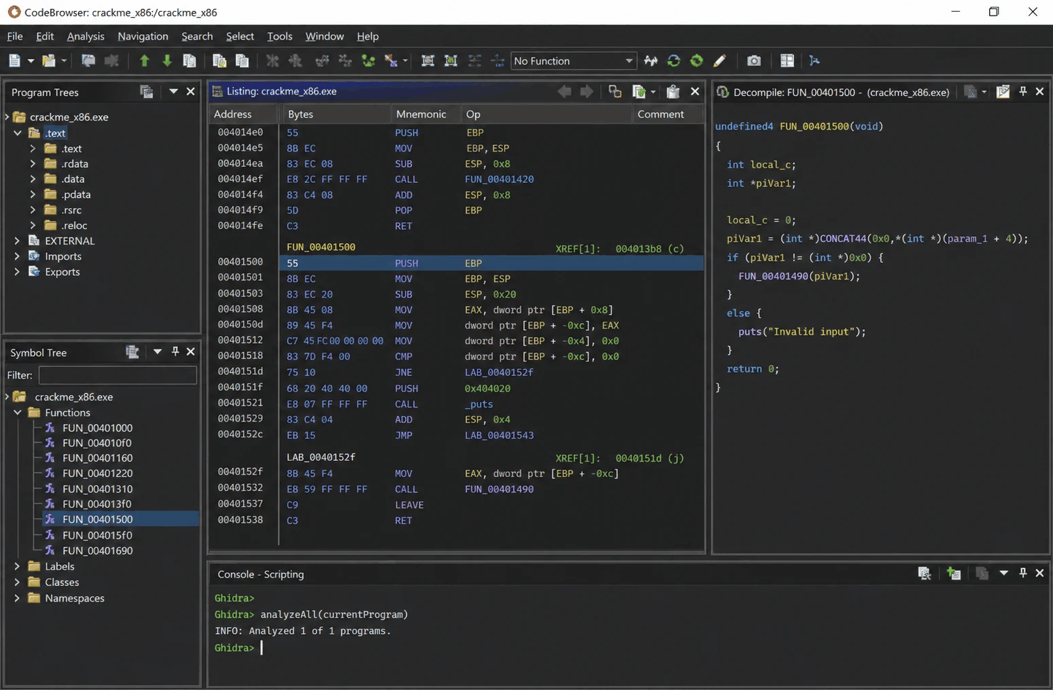Open the Analysis menu
The width and height of the screenshot is (1053, 690).
86,36
